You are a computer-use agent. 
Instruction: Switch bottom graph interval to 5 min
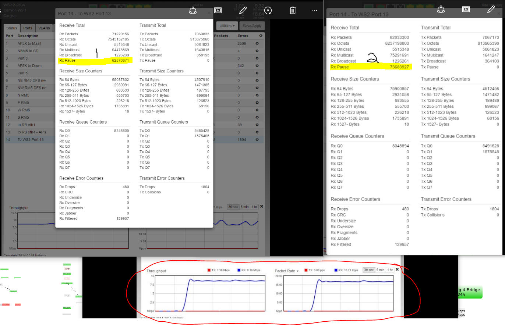(380, 270)
